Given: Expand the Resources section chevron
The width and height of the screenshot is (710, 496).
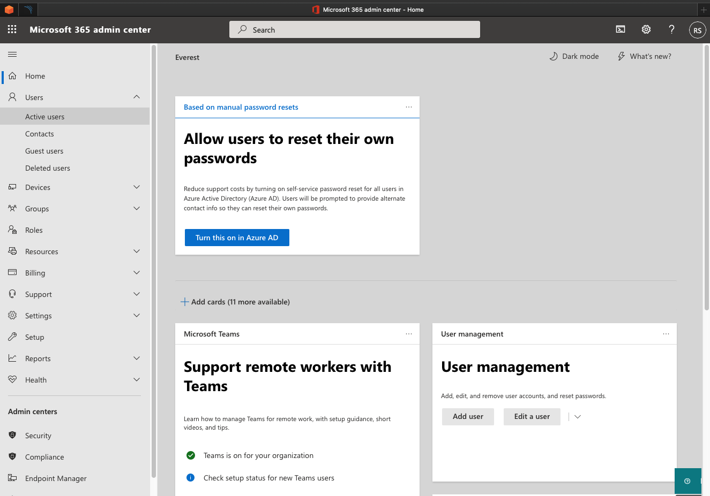Looking at the screenshot, I should [x=137, y=251].
